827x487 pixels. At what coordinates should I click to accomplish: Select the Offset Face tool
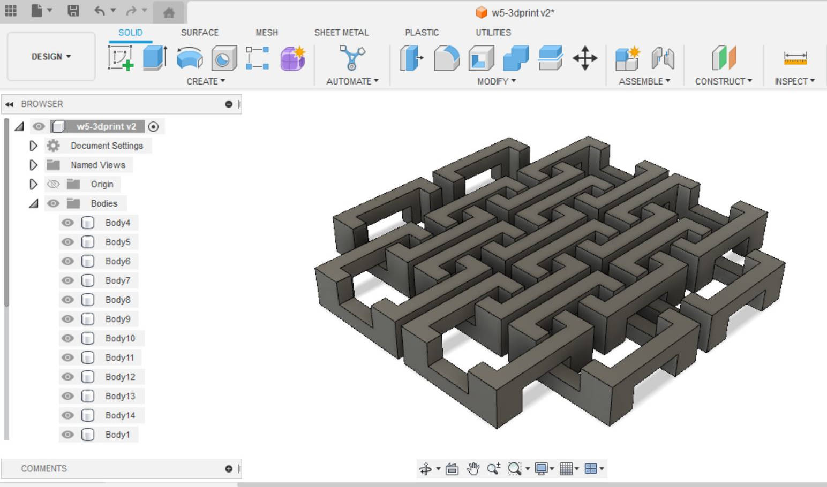click(550, 58)
